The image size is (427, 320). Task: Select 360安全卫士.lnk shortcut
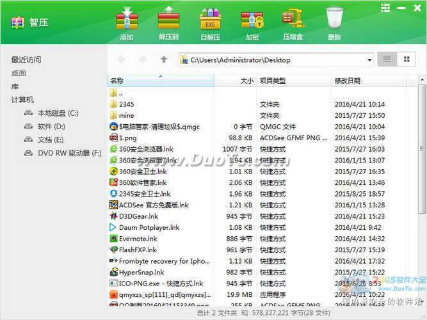pos(138,172)
